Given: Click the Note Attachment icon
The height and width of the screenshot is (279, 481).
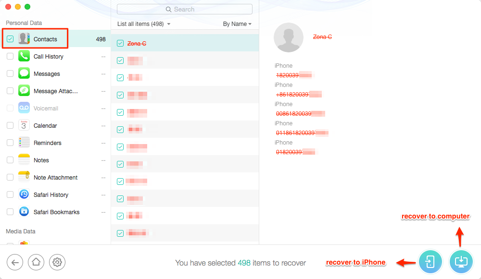Looking at the screenshot, I should tap(24, 177).
